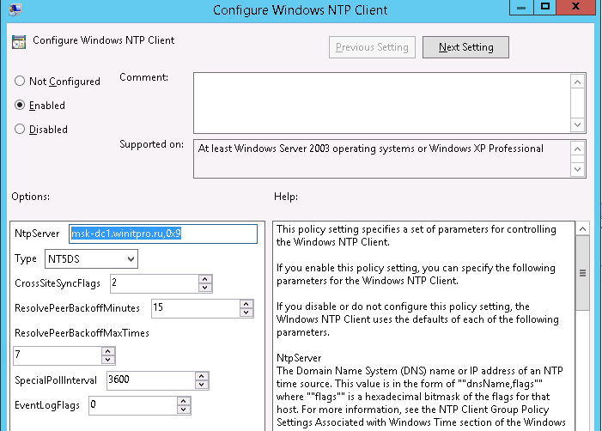Viewport: 602px width, 431px height.
Task: Click the 'Supported on:' label
Action: (x=151, y=144)
